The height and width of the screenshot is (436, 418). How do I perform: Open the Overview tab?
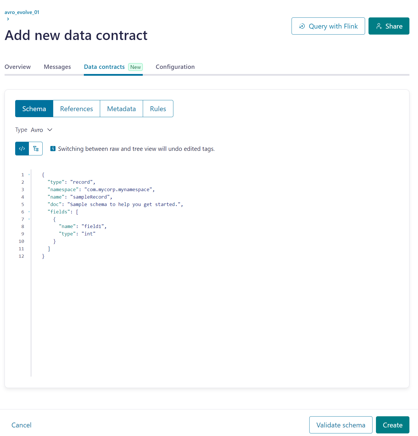(18, 67)
